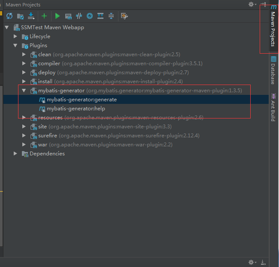Image resolution: width=279 pixels, height=267 pixels.
Task: Open Ant Build side tab
Action: tap(273, 107)
